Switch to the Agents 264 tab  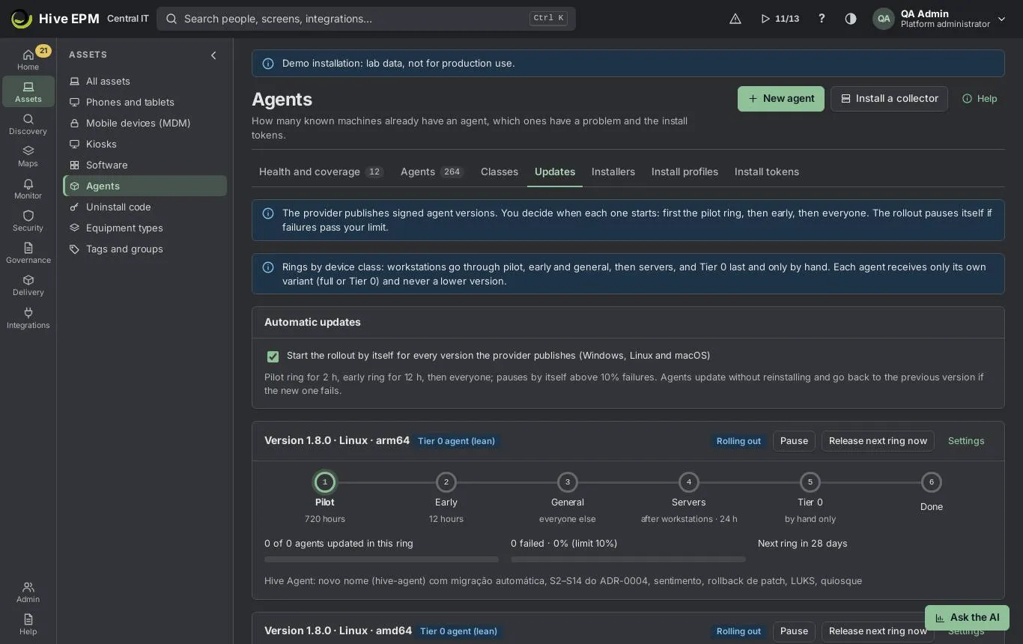432,171
